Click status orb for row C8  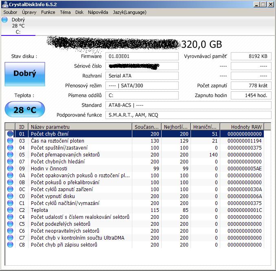pos(10,245)
